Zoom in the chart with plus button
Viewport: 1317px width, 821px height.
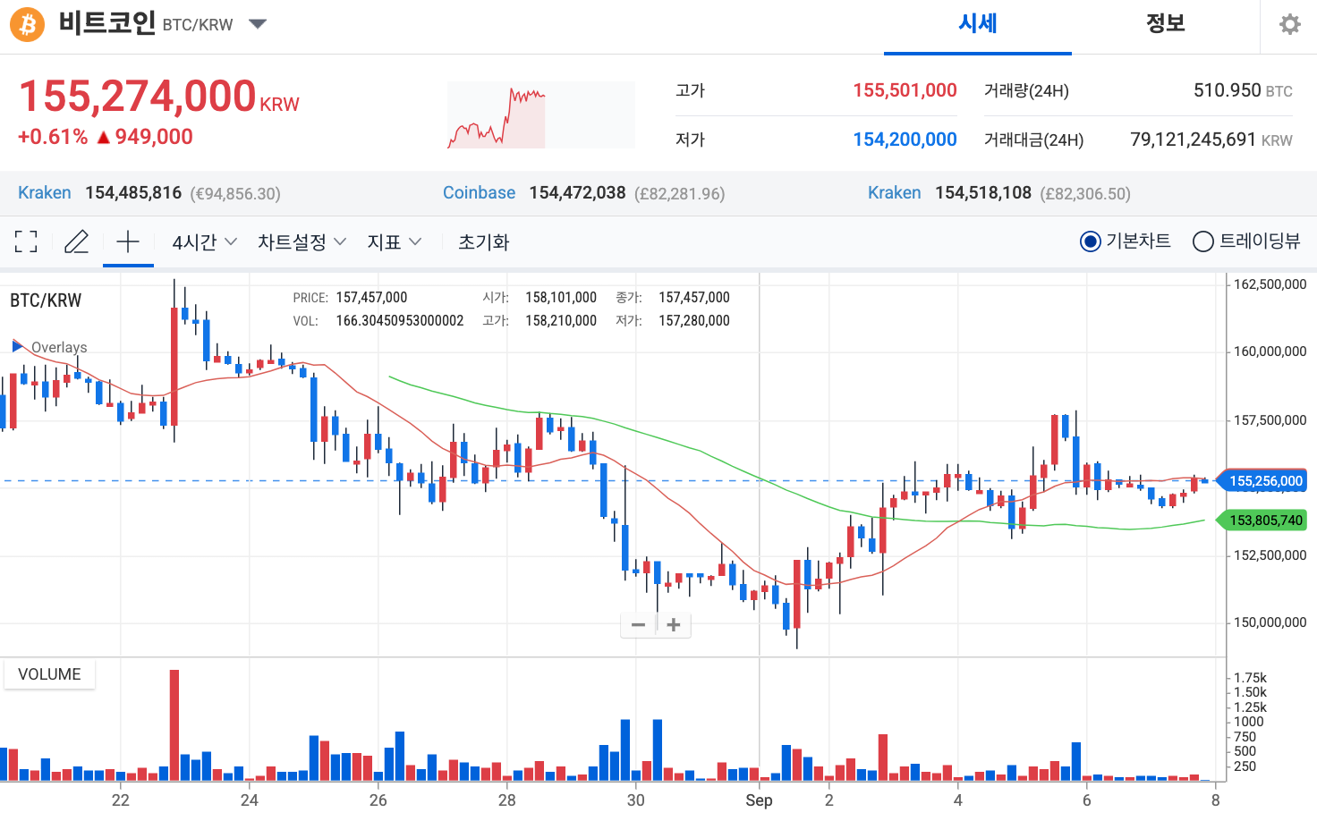coord(674,624)
